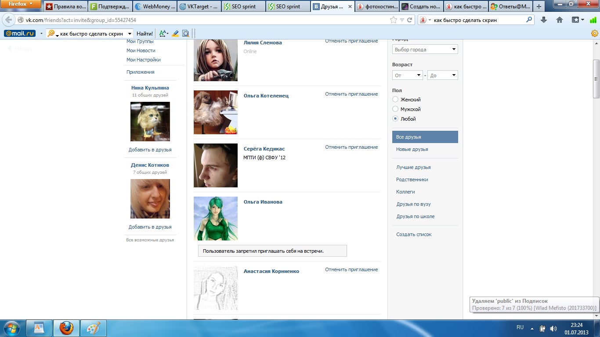
Task: Cancel invitation for Анастасия Корниенко
Action: tap(351, 269)
